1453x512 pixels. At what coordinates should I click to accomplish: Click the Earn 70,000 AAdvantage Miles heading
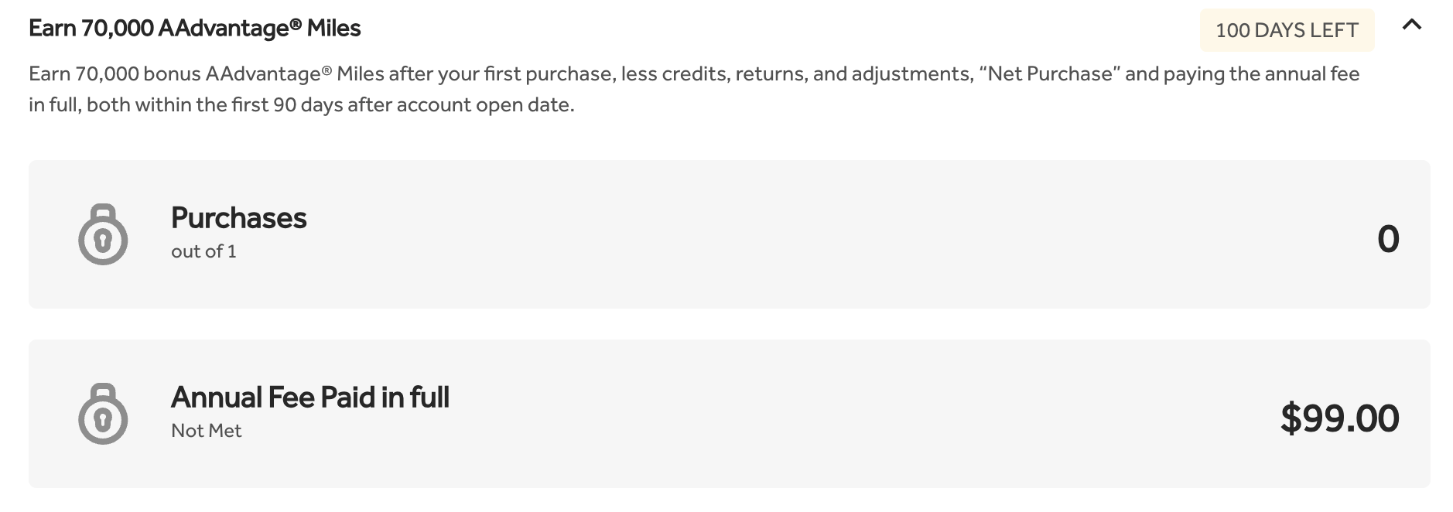point(195,29)
